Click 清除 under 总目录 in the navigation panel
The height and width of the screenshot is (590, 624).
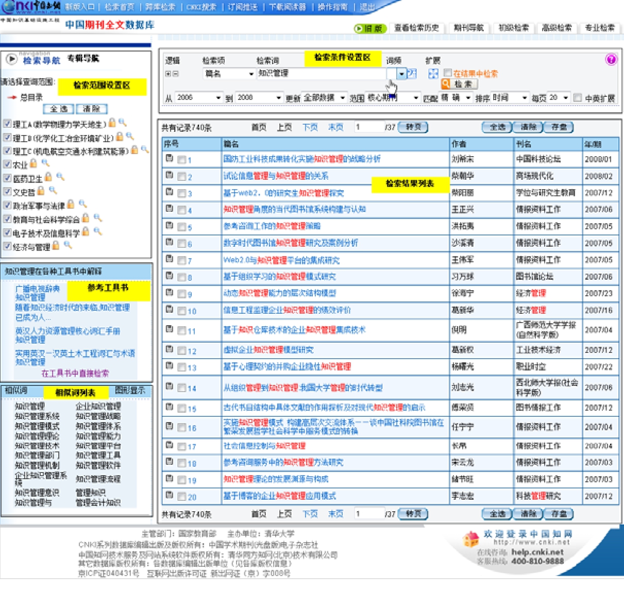pos(91,109)
